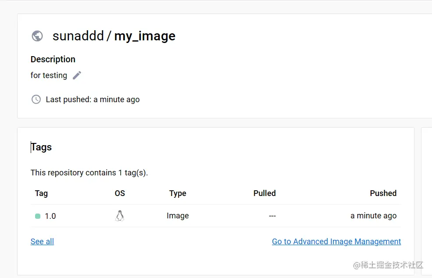Screen dimensions: 432x278
Task: Select the 1.0 tag entry
Action: tap(50, 216)
